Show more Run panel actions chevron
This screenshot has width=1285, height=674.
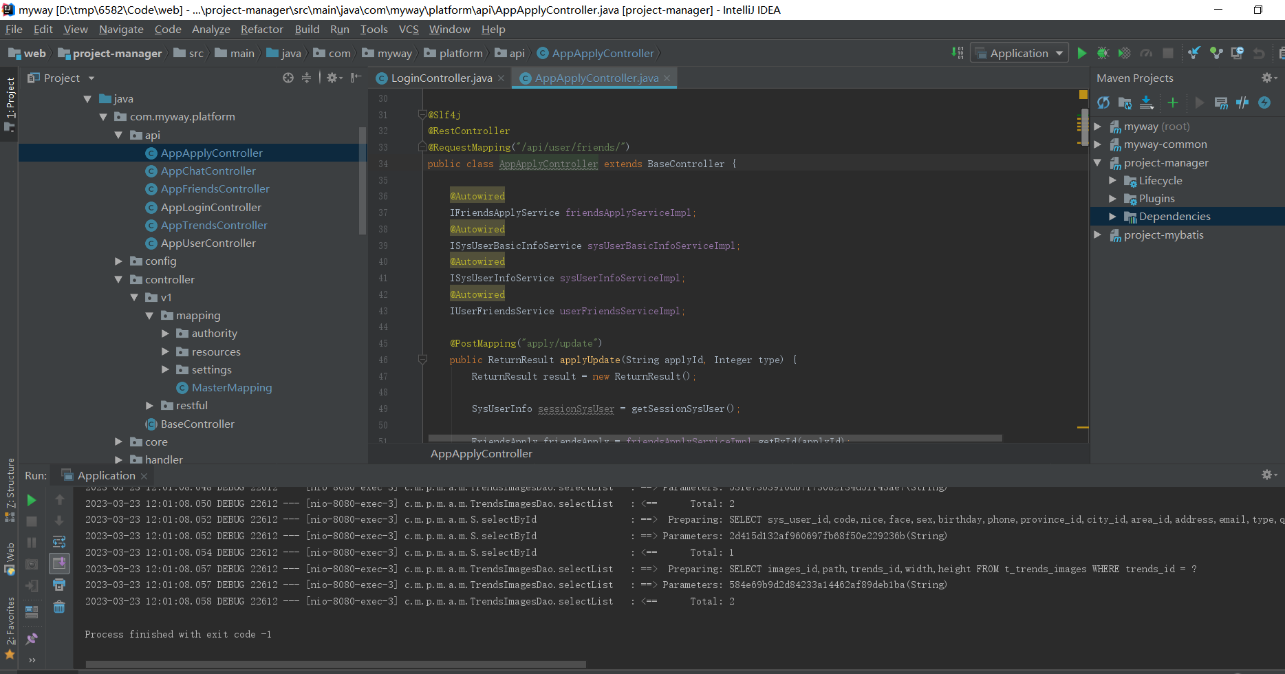point(32,660)
